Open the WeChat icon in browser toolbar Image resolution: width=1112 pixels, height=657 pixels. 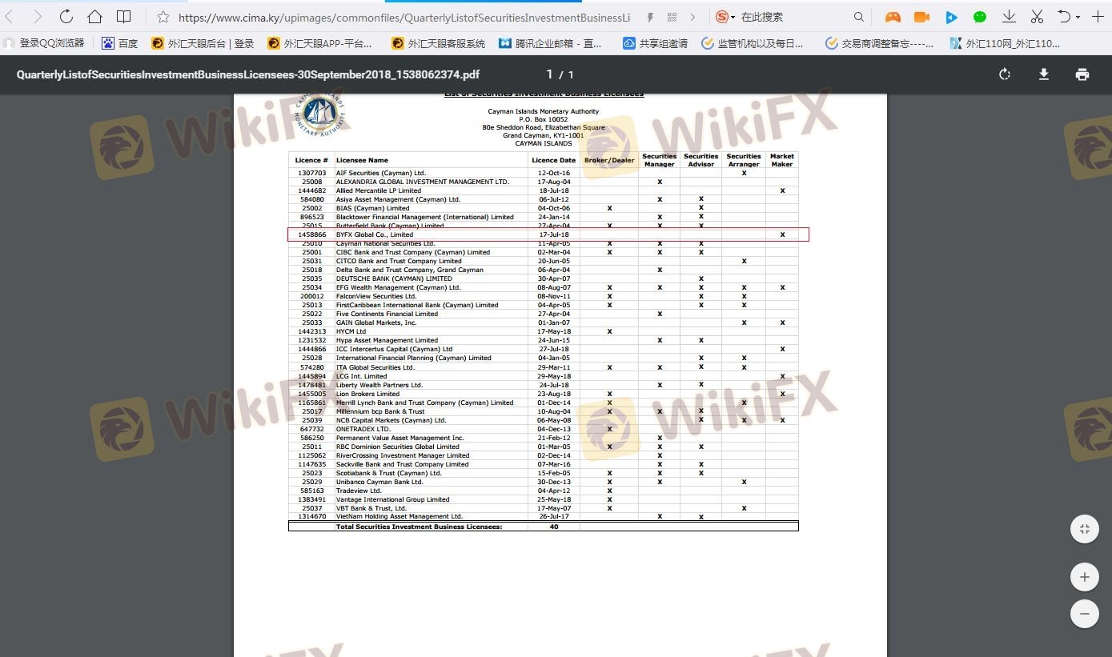click(980, 17)
